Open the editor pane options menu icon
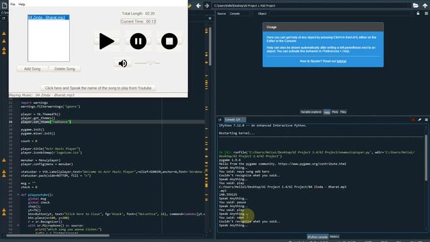This screenshot has width=430, height=242. tap(210, 18)
